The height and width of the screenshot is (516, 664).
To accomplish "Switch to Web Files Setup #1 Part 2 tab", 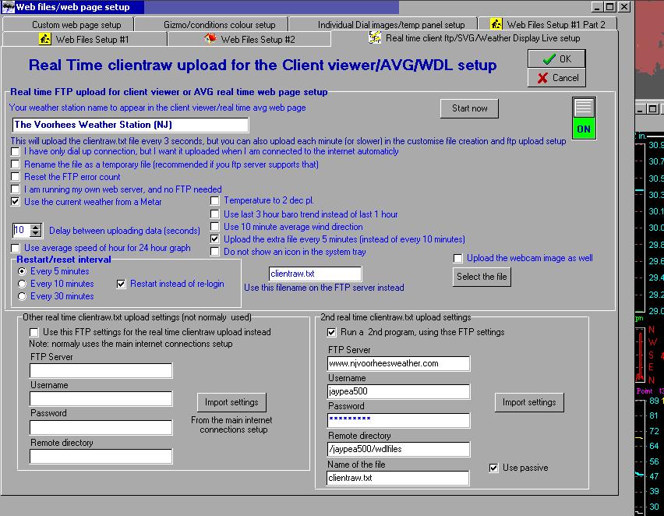I will click(548, 25).
